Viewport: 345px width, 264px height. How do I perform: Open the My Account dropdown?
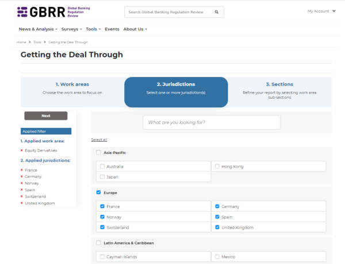tap(321, 11)
